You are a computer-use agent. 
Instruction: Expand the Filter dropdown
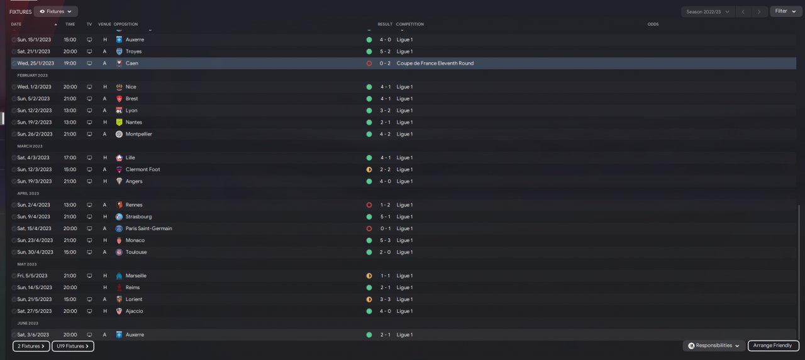[x=786, y=11]
